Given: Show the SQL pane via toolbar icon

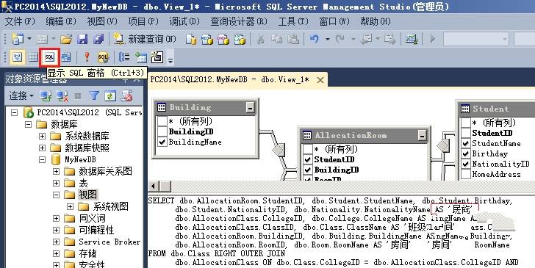Looking at the screenshot, I should [x=49, y=57].
